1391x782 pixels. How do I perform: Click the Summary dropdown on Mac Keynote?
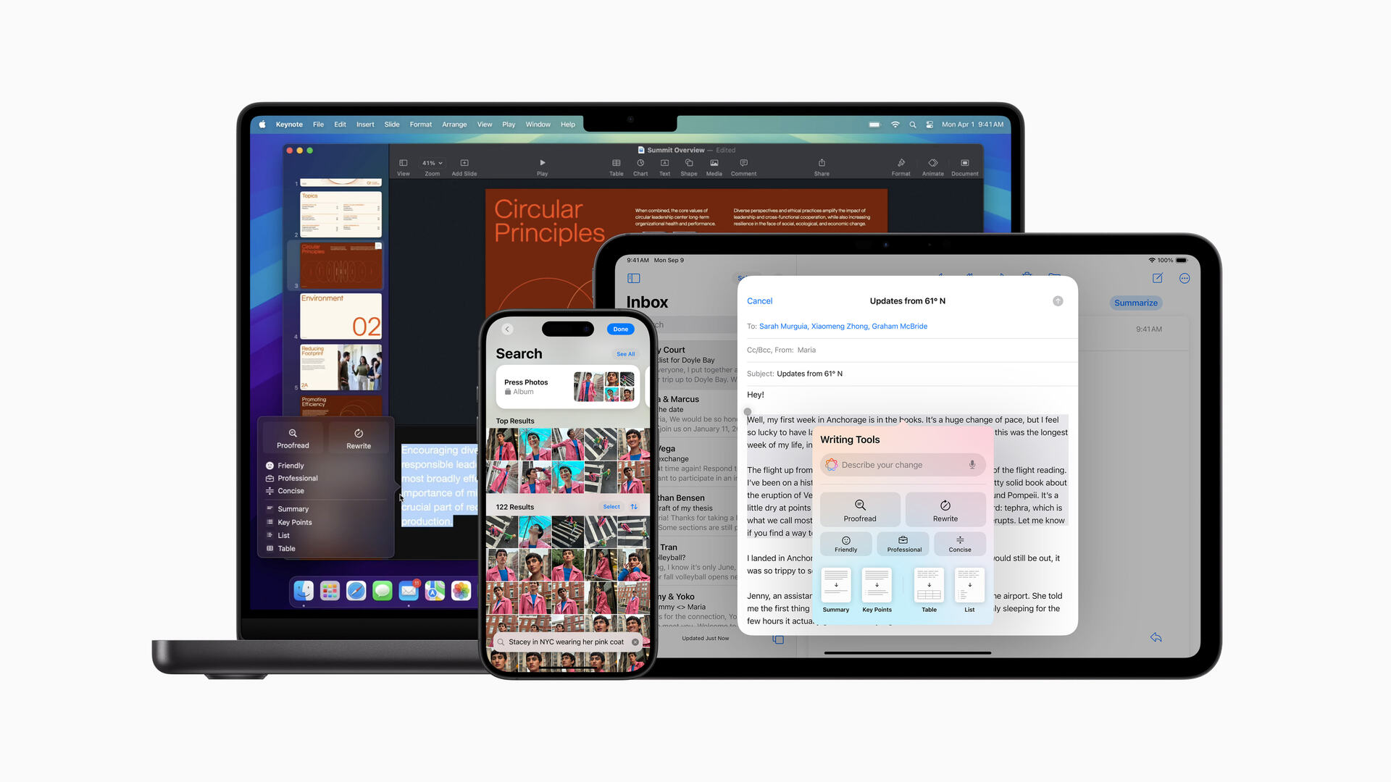[x=293, y=508]
